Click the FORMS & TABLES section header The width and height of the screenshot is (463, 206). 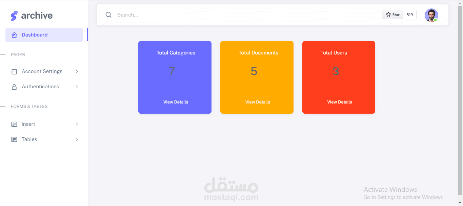[29, 107]
